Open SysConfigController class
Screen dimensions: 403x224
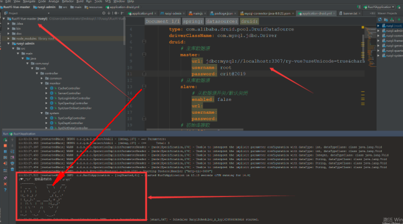point(71,118)
